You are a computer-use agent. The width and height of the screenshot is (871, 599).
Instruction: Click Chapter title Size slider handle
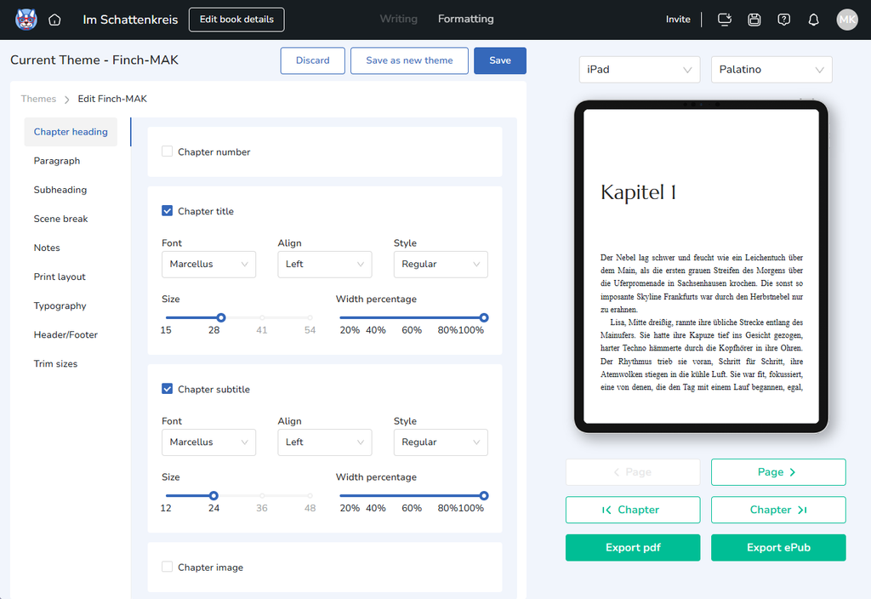pos(221,318)
